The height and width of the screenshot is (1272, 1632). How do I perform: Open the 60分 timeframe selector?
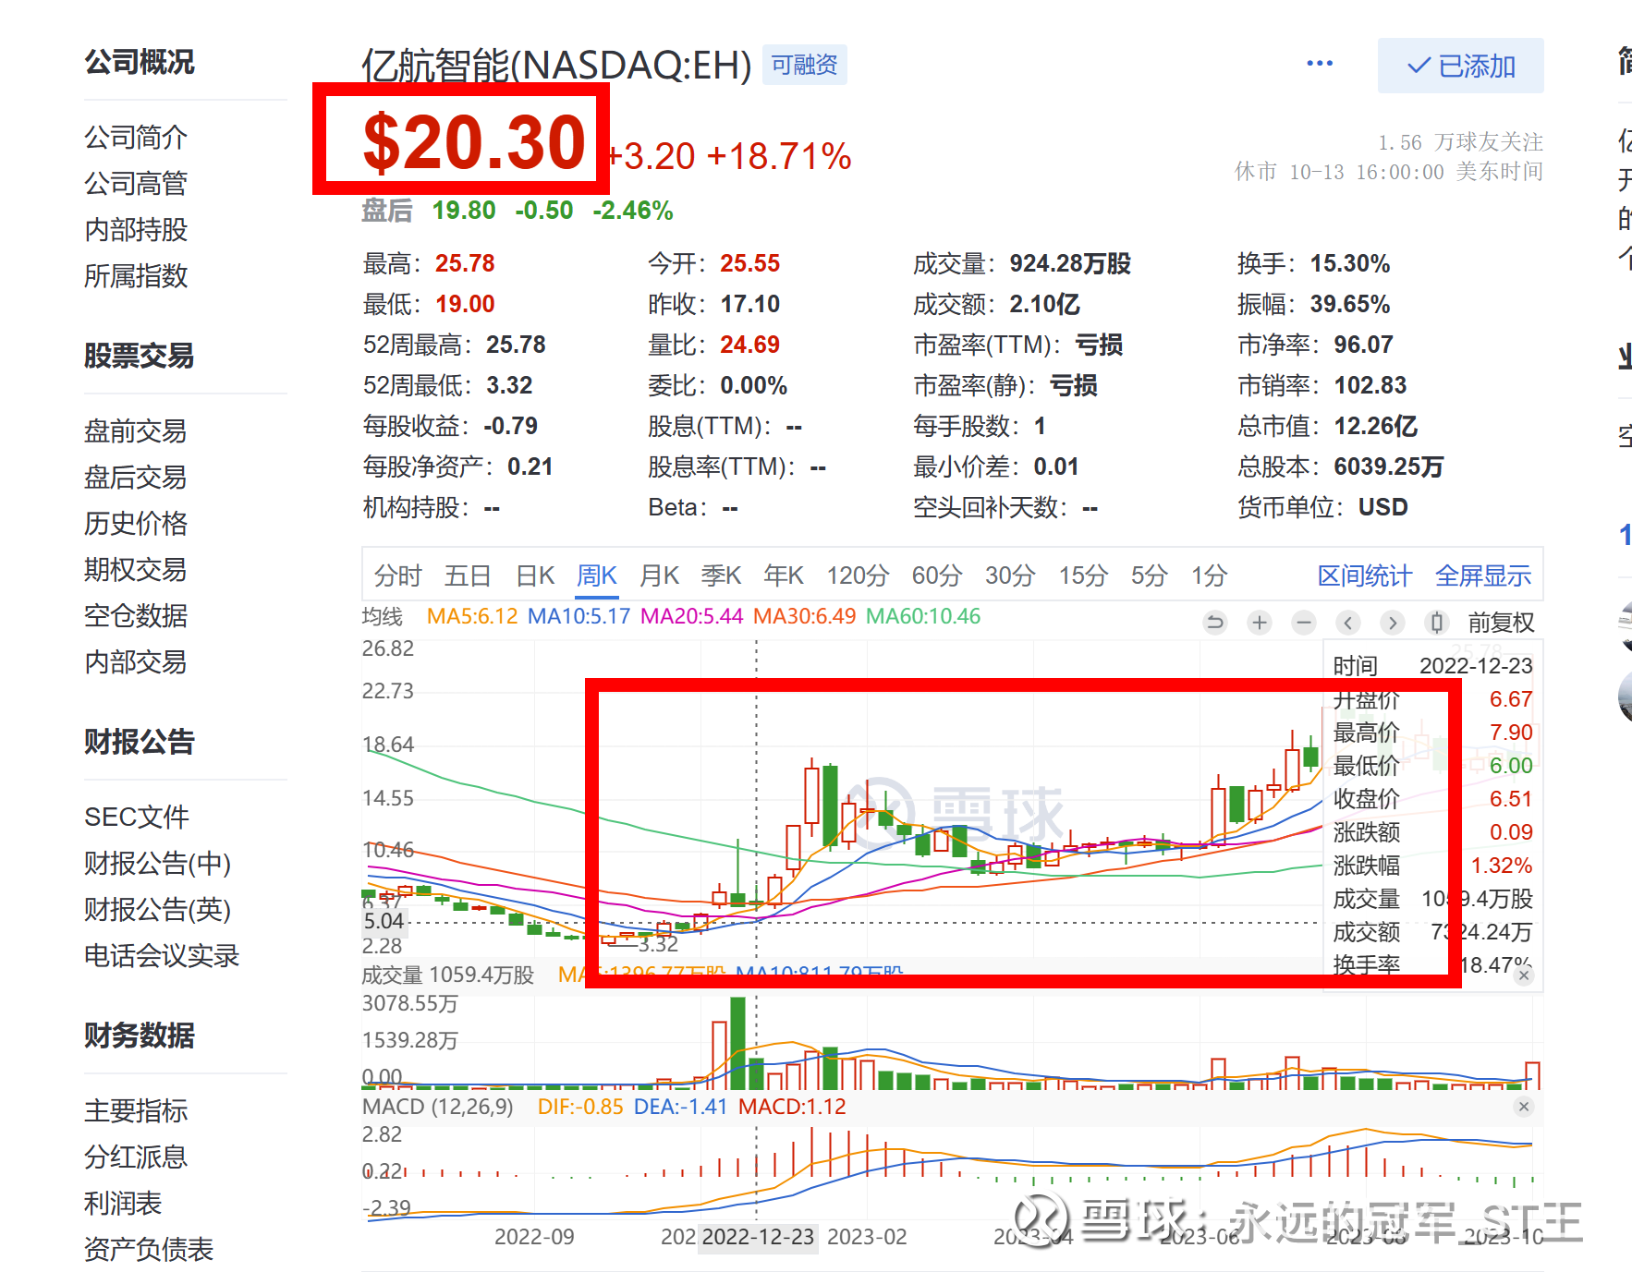(x=936, y=575)
